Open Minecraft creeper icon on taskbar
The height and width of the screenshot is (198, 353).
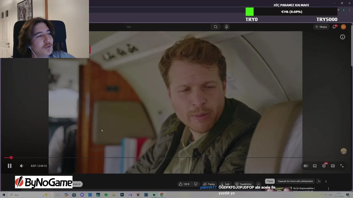pos(138,195)
